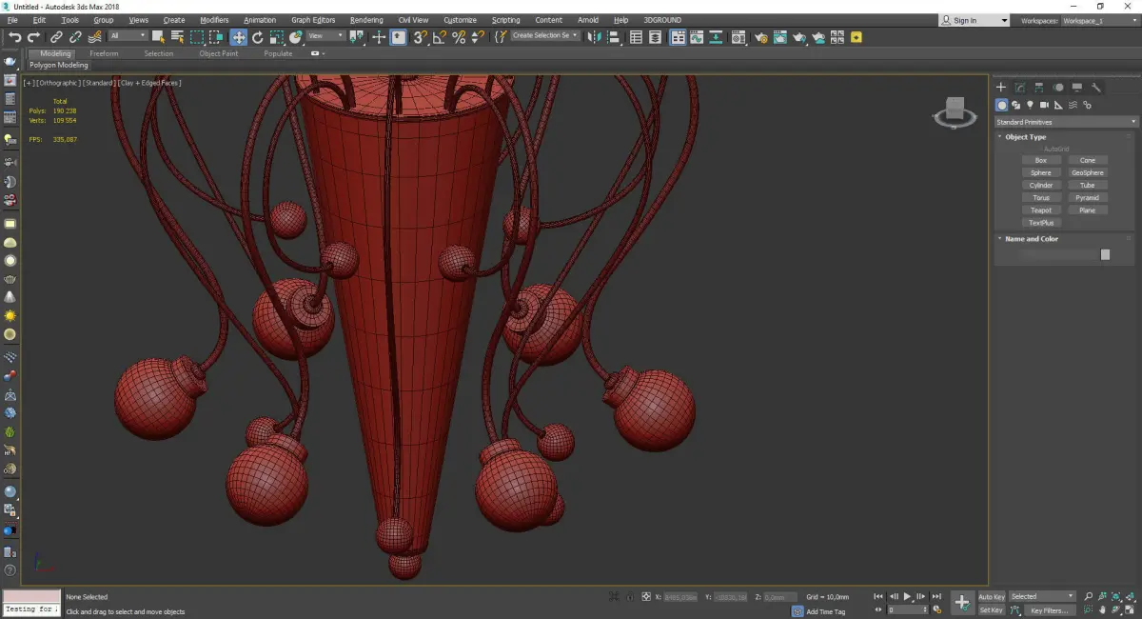The width and height of the screenshot is (1142, 619).
Task: Switch to the Freeform ribbon tab
Action: [103, 53]
